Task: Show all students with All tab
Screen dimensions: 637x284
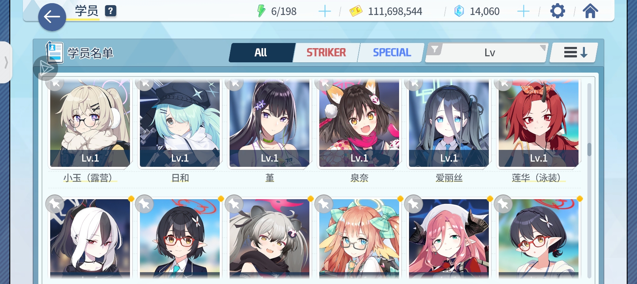Action: (x=261, y=52)
